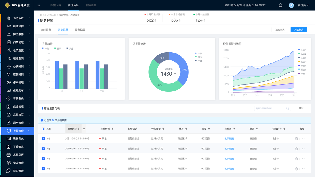Open the 电子地图 link in row 01
The width and height of the screenshot is (315, 177).
[229, 139]
